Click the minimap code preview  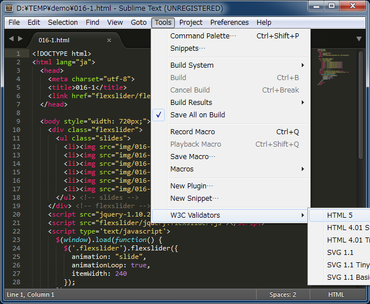pyautogui.click(x=333, y=67)
